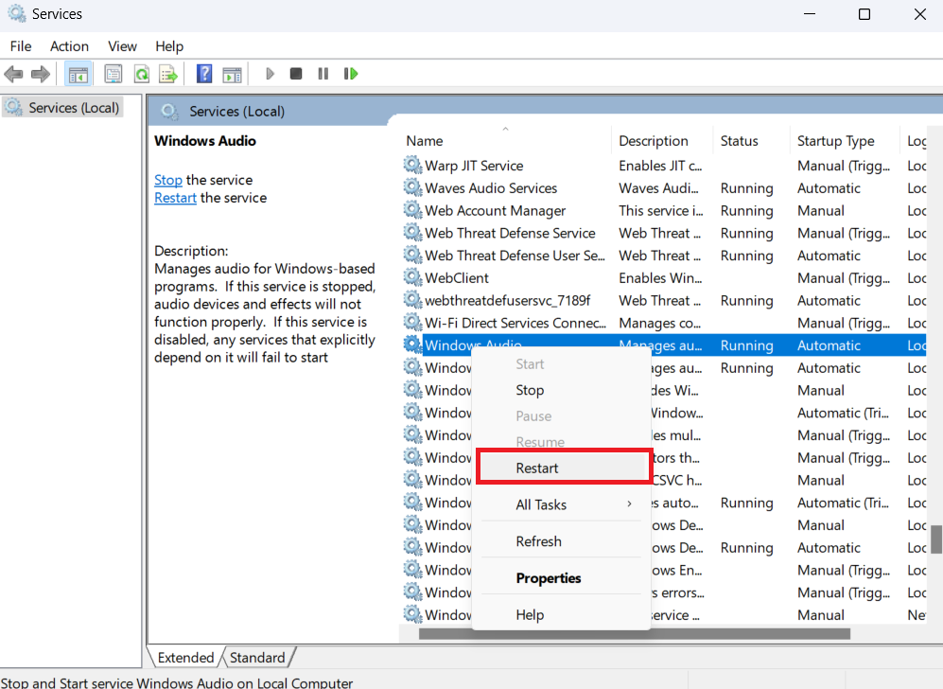Click the Restart the service link
This screenshot has width=943, height=689.
pos(175,198)
